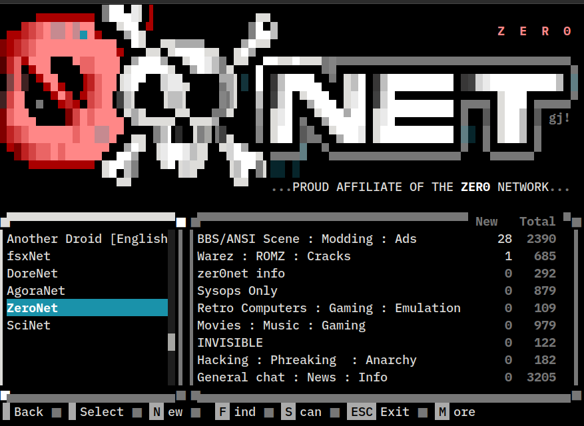Click the N hotkey for New
584x426 pixels.
tap(156, 412)
